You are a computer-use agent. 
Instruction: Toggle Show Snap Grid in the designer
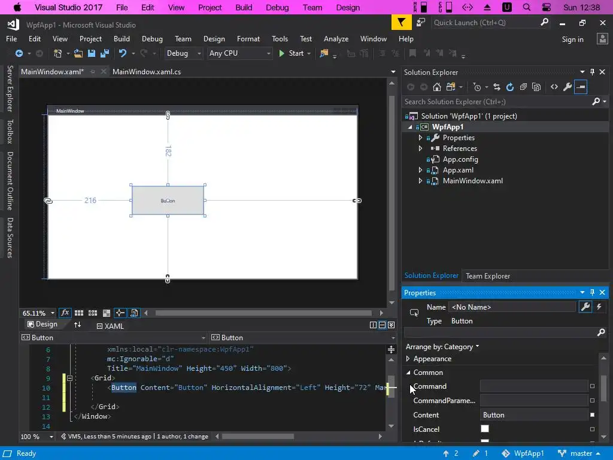(x=79, y=313)
